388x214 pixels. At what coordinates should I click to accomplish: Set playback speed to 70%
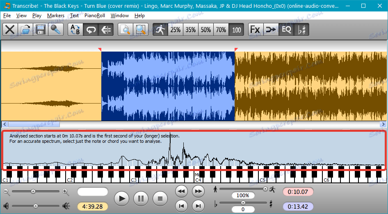coord(221,30)
